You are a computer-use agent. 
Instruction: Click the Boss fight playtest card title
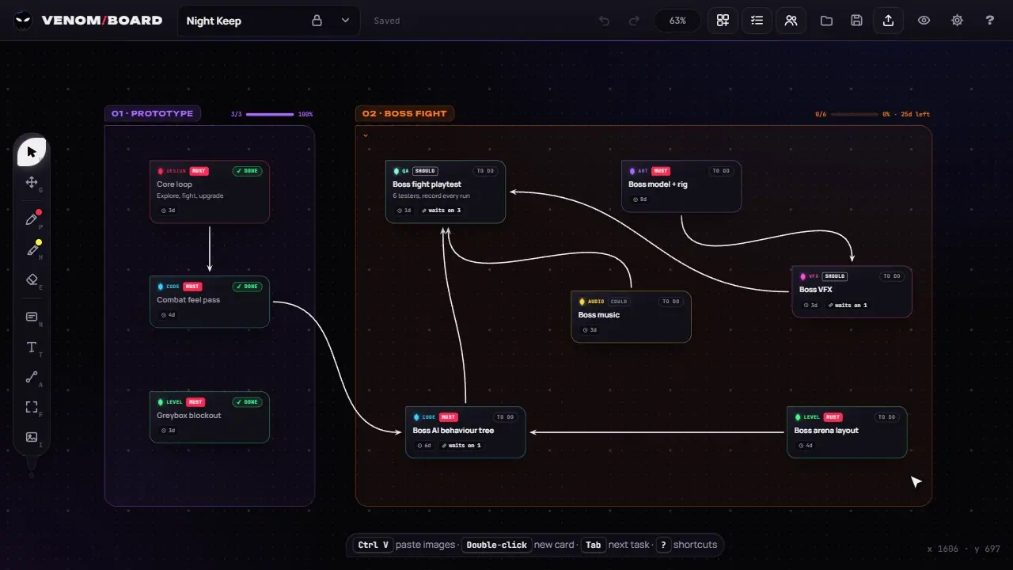click(427, 184)
